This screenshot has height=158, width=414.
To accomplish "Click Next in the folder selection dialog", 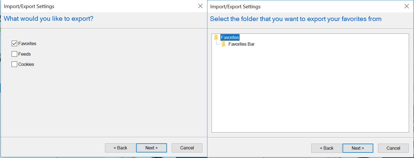I will (358, 148).
